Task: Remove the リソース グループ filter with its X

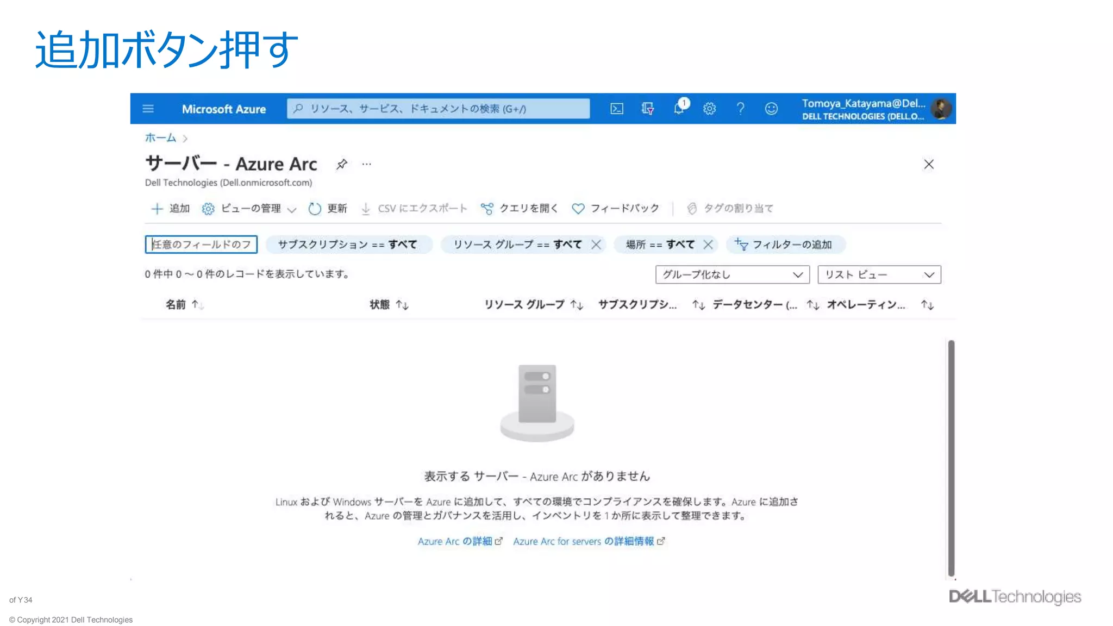Action: (x=596, y=245)
